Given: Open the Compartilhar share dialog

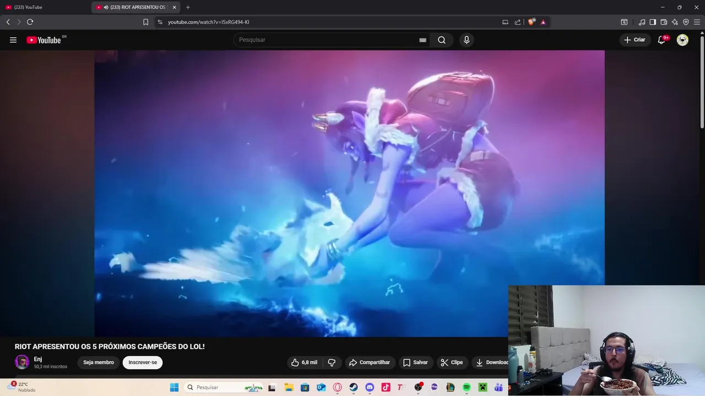Looking at the screenshot, I should pyautogui.click(x=370, y=362).
